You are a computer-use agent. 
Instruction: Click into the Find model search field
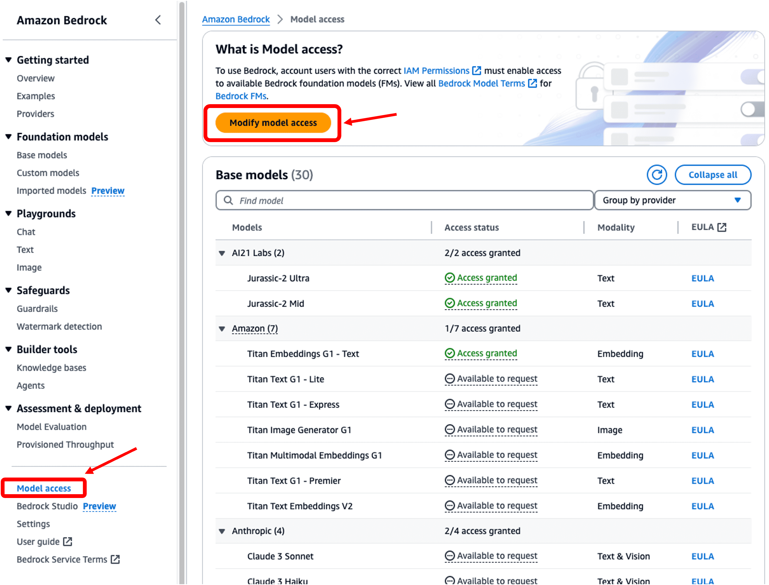point(411,200)
